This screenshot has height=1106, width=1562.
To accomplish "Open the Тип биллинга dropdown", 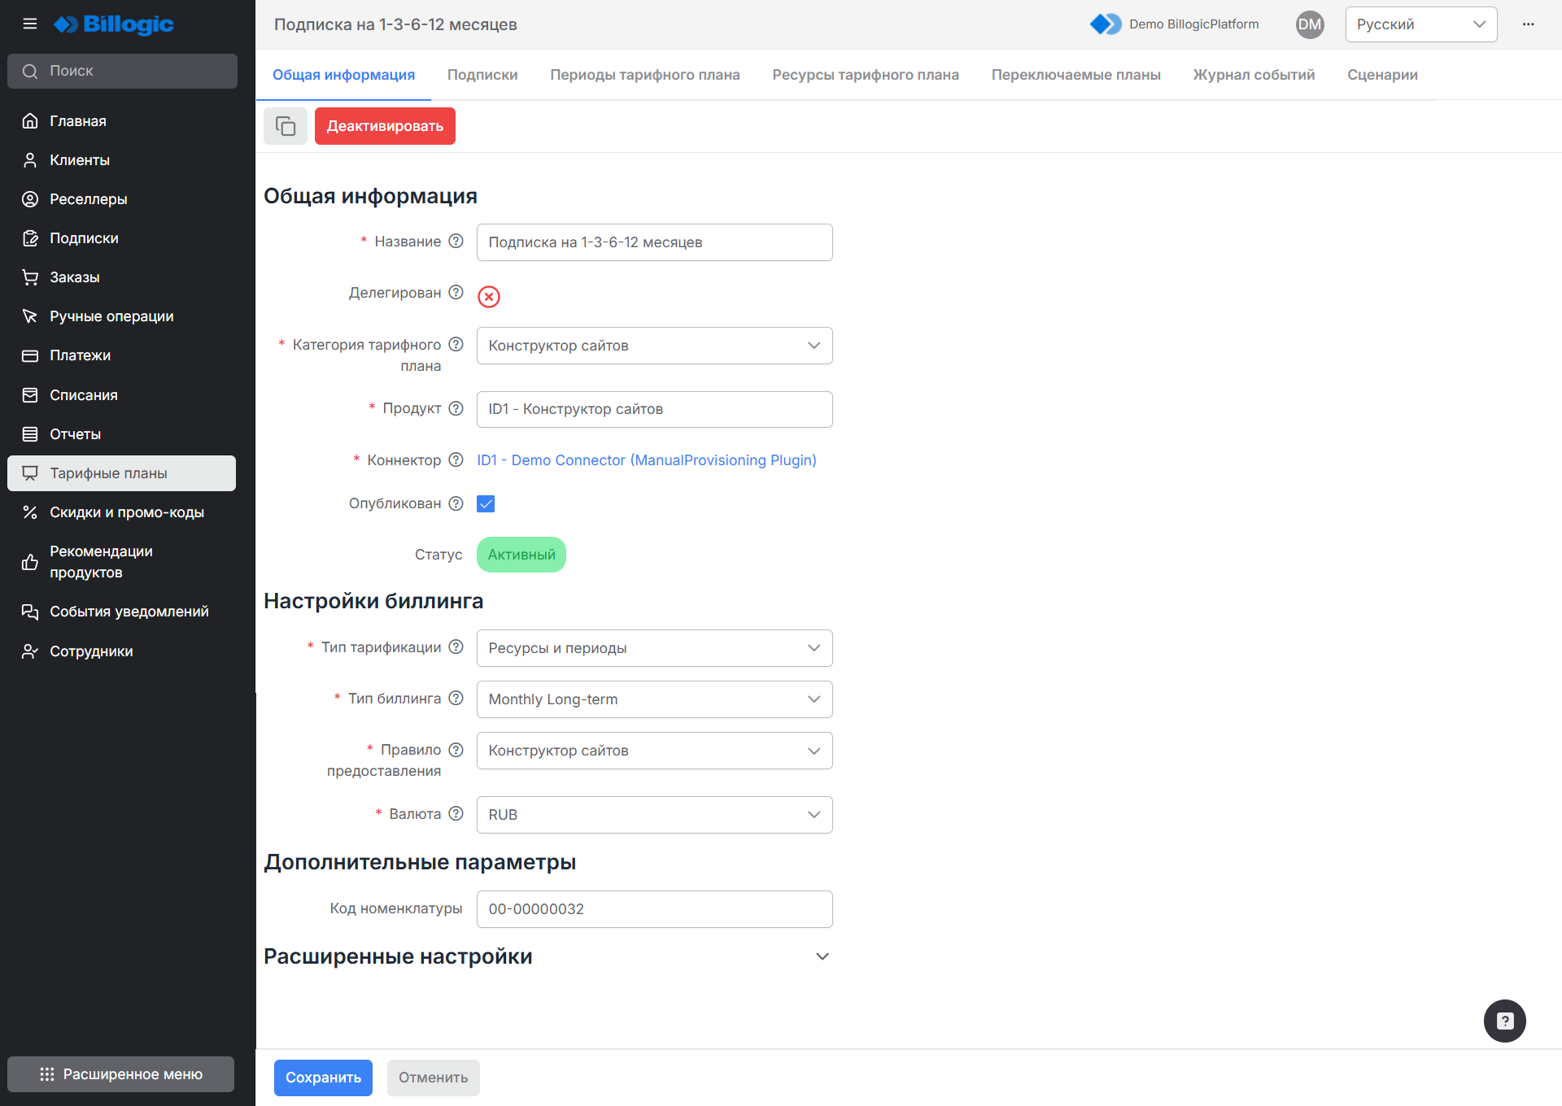I will click(x=654, y=699).
